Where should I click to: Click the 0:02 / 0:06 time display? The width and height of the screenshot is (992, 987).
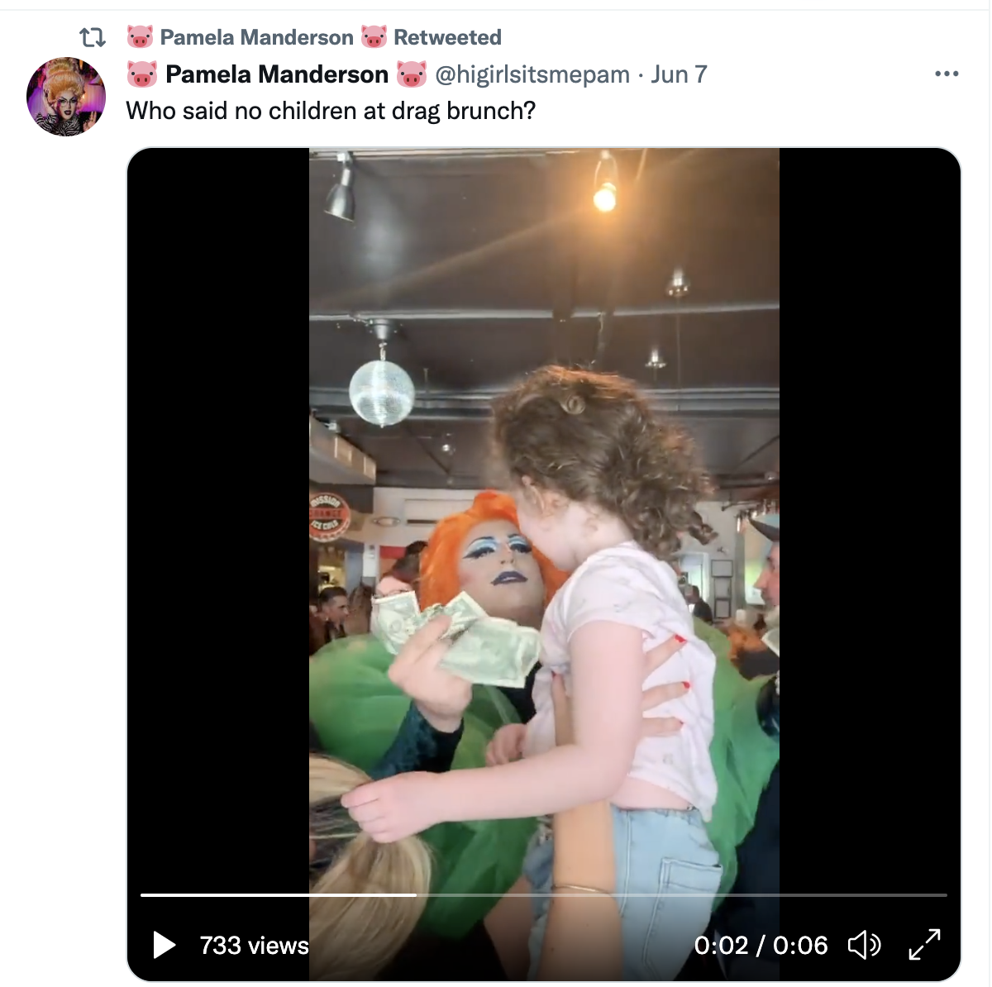[x=761, y=945]
